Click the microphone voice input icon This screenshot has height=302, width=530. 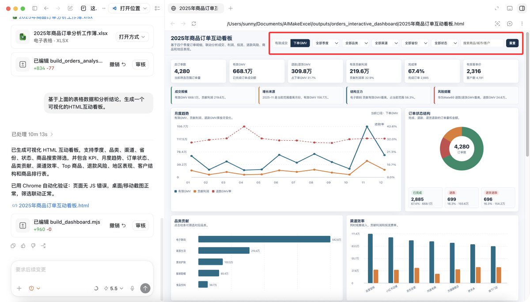(132, 288)
